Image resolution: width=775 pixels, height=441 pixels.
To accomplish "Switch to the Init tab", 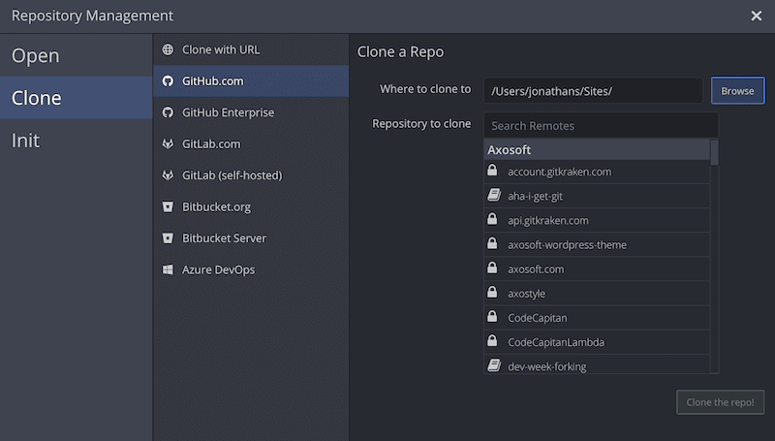I will (x=26, y=141).
